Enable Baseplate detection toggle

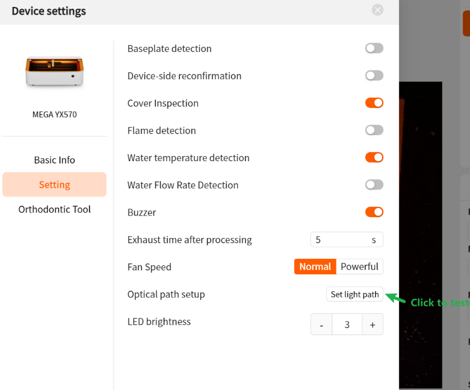click(374, 48)
